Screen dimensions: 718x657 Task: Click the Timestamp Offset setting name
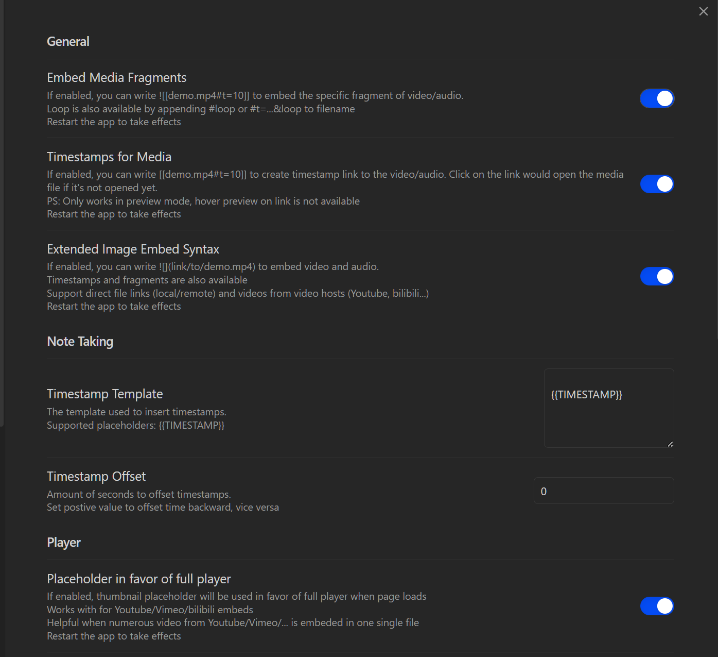(96, 476)
